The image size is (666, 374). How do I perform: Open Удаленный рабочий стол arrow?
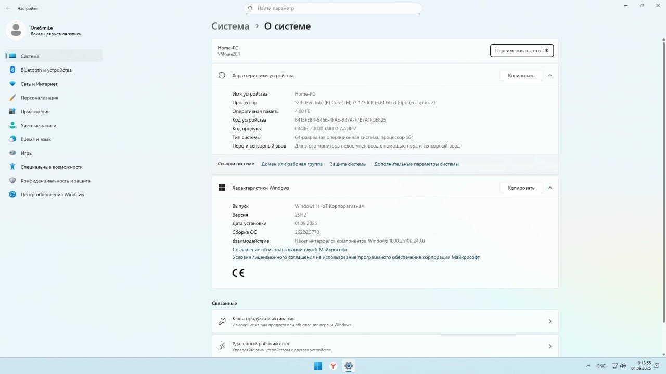point(550,346)
